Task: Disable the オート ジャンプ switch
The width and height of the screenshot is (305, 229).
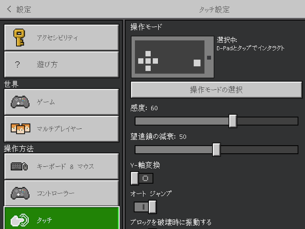Action: [x=145, y=207]
